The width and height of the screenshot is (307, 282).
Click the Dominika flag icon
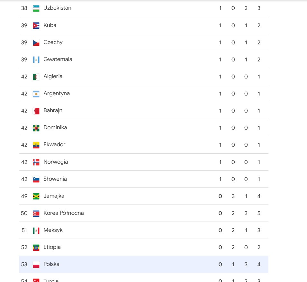point(36,128)
